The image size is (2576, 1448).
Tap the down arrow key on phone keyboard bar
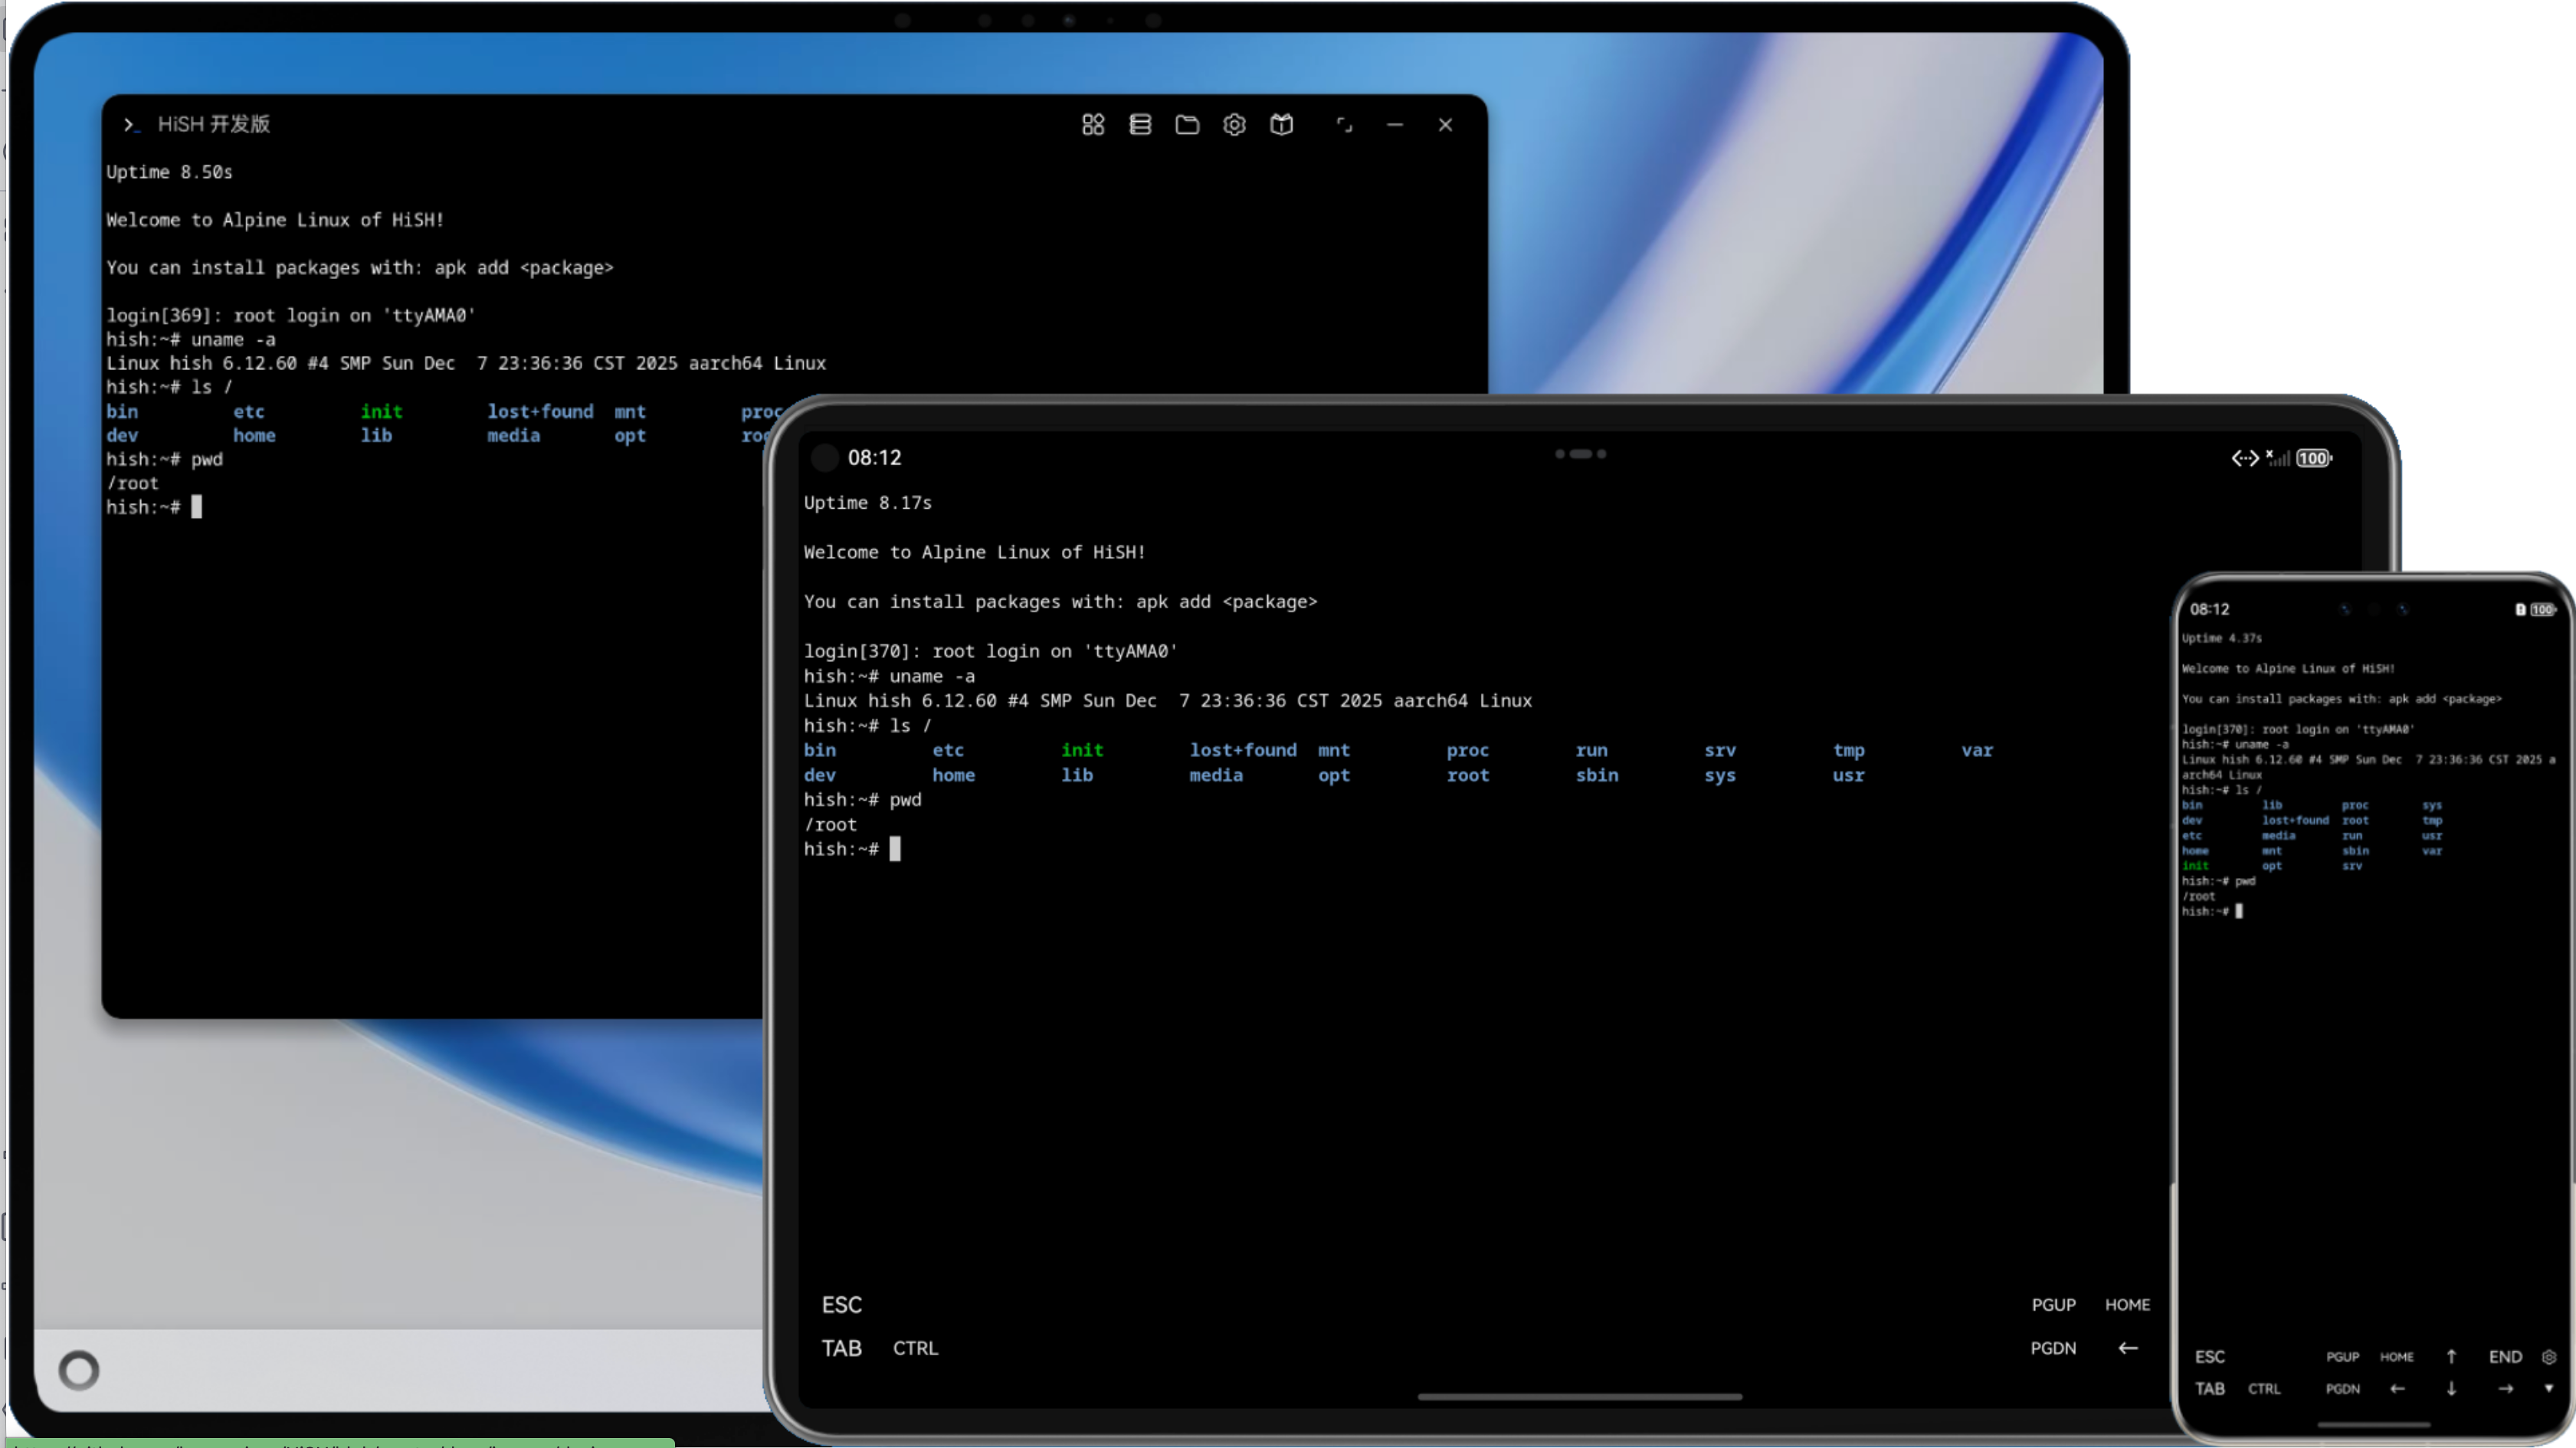point(2451,1388)
